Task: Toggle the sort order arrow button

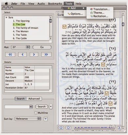Action: click(46, 119)
